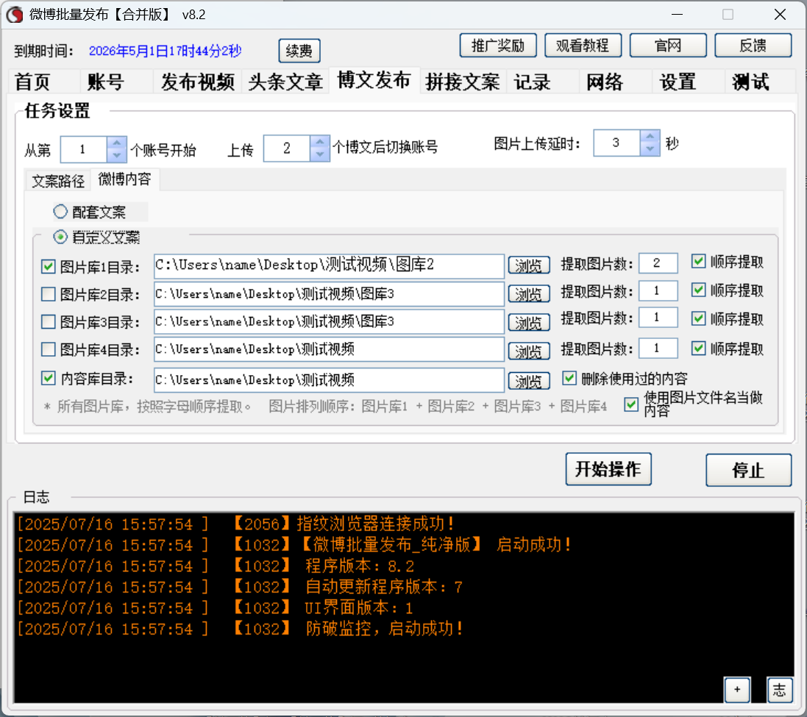
Task: Click the 志 log button
Action: pos(779,690)
